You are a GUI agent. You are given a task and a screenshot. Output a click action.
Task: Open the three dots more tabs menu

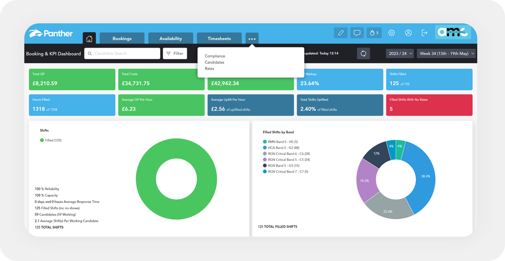coord(252,39)
